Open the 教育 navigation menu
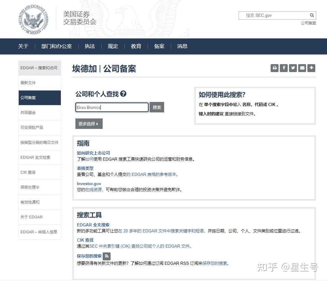This screenshot has width=327, height=281. pos(136,46)
